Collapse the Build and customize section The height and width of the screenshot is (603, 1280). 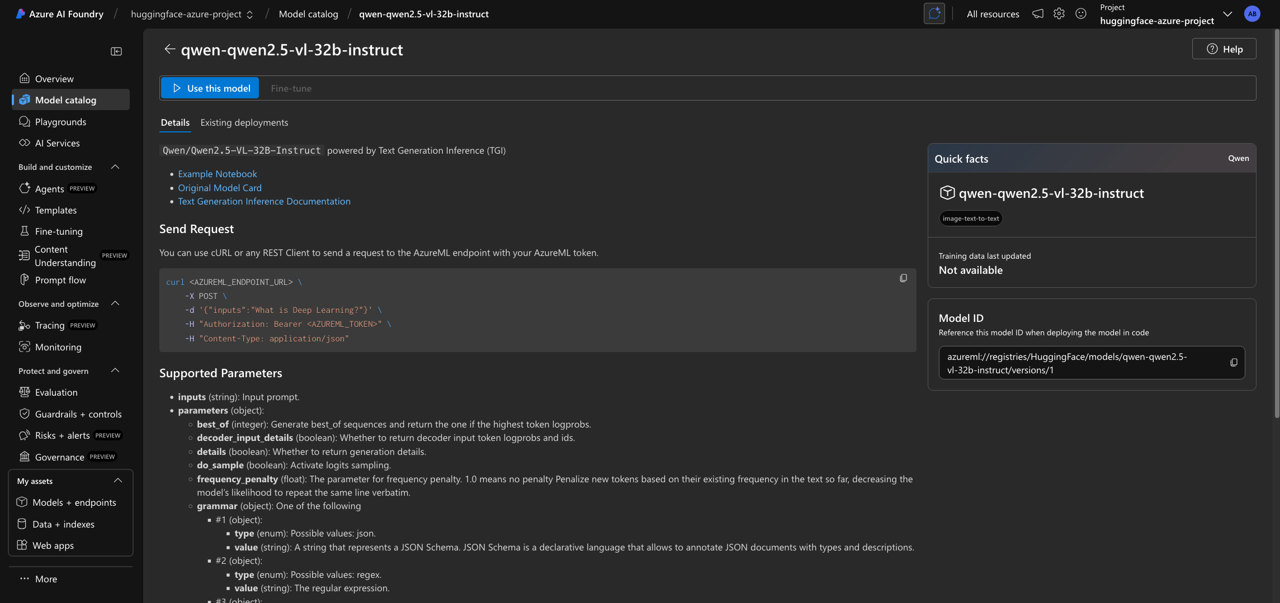pyautogui.click(x=115, y=167)
